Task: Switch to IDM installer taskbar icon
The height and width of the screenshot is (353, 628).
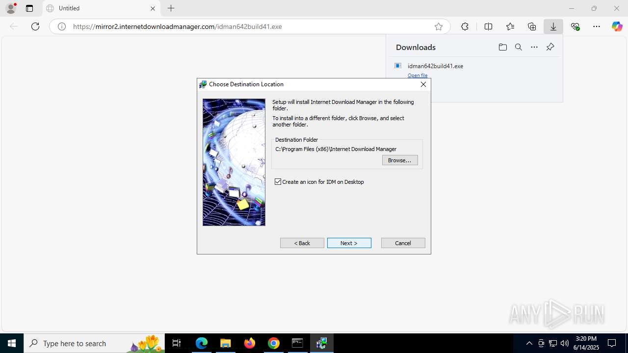Action: [321, 343]
